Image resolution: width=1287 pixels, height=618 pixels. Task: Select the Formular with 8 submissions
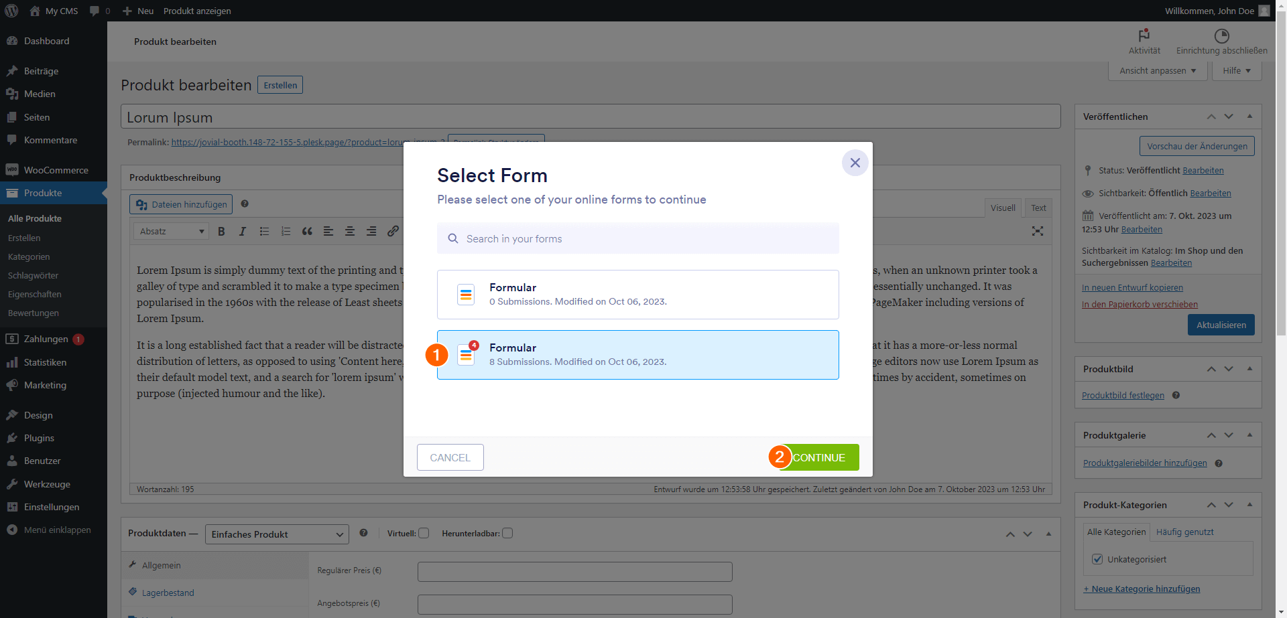pos(637,355)
